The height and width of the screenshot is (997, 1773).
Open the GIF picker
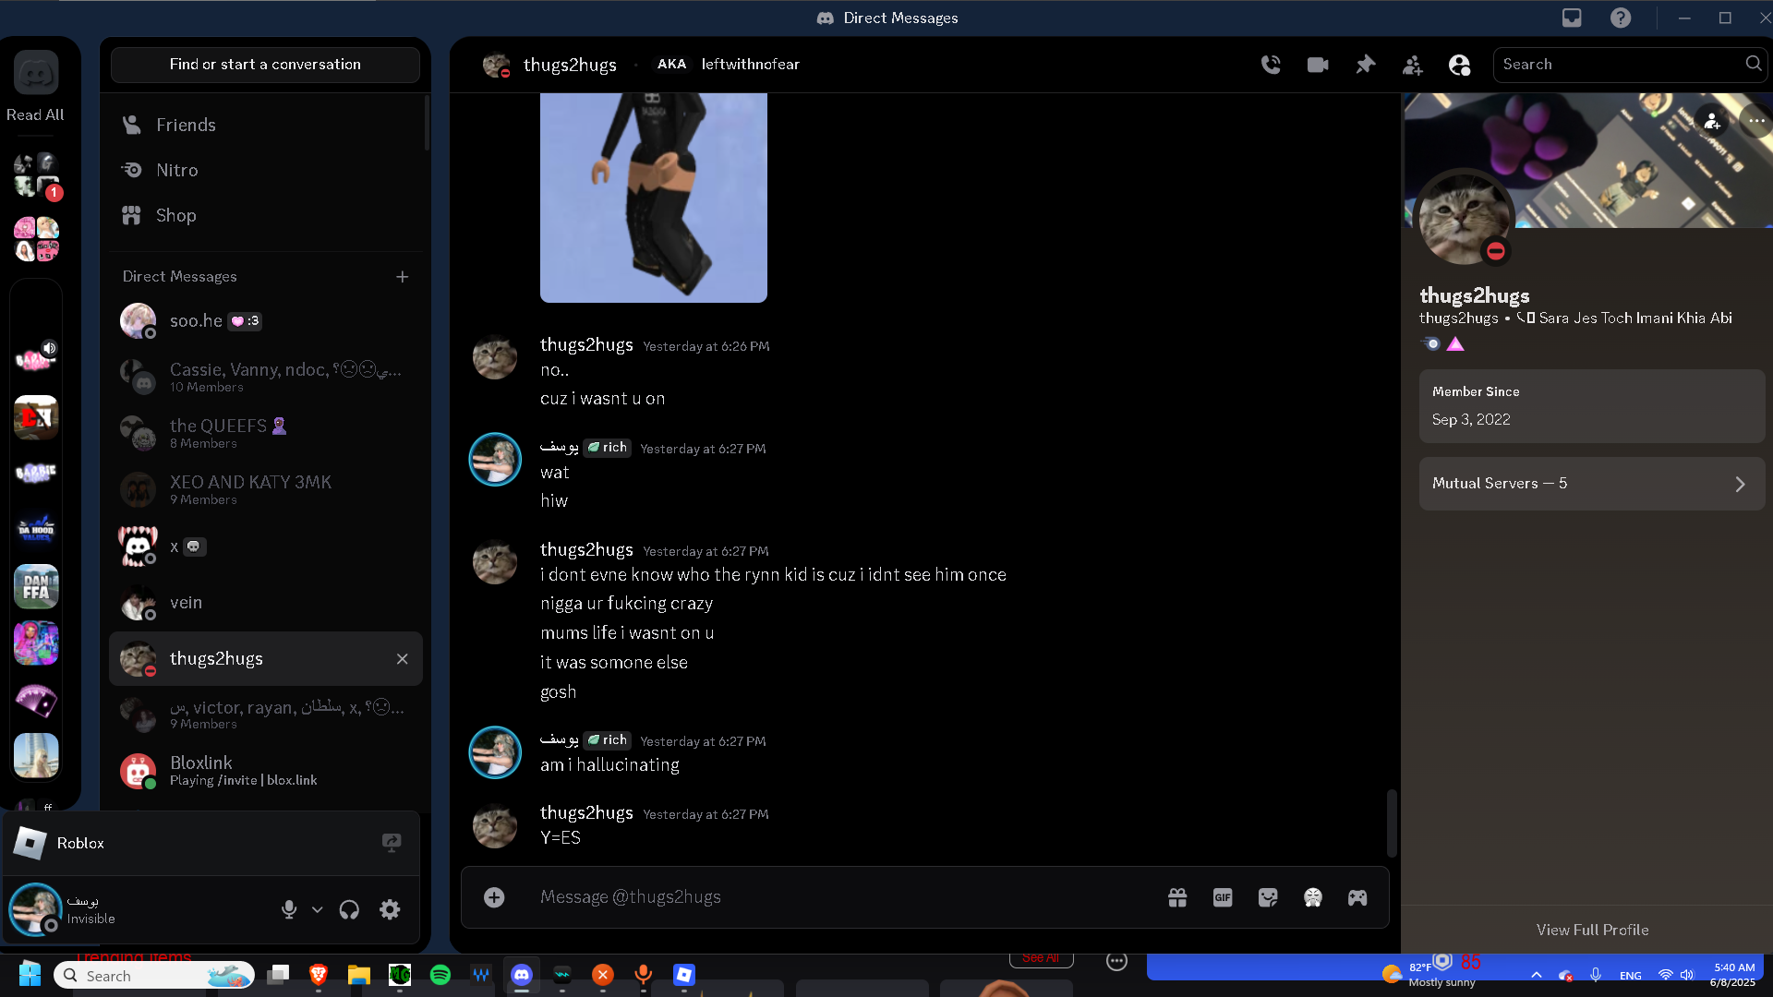(1223, 897)
